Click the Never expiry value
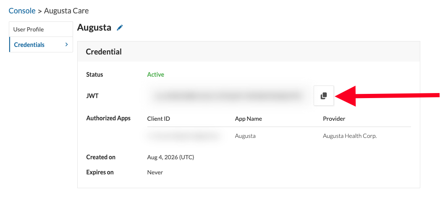 click(x=155, y=173)
